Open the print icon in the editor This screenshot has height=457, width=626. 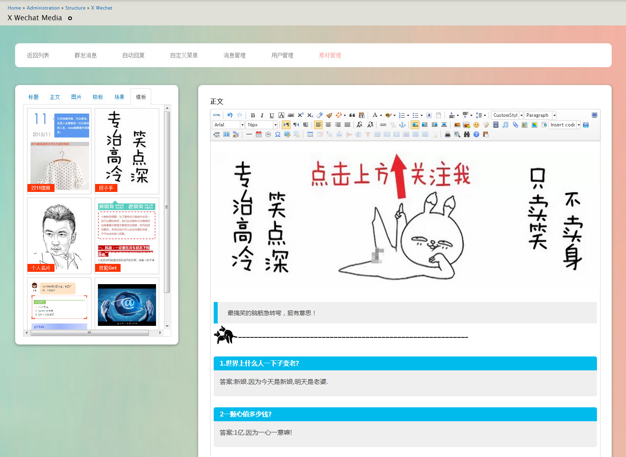(x=447, y=135)
